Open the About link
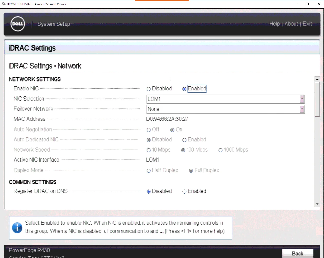This screenshot has width=324, height=258. point(291,24)
